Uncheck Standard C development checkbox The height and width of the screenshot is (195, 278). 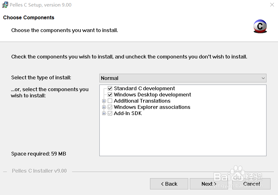point(110,89)
